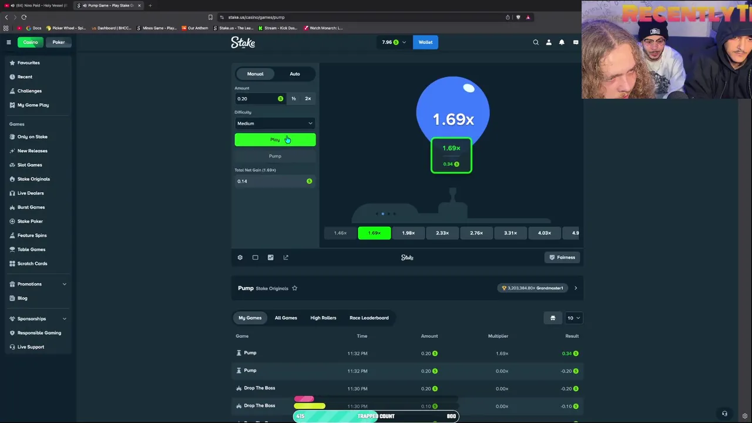Bookmark this page icon in address bar

click(210, 17)
